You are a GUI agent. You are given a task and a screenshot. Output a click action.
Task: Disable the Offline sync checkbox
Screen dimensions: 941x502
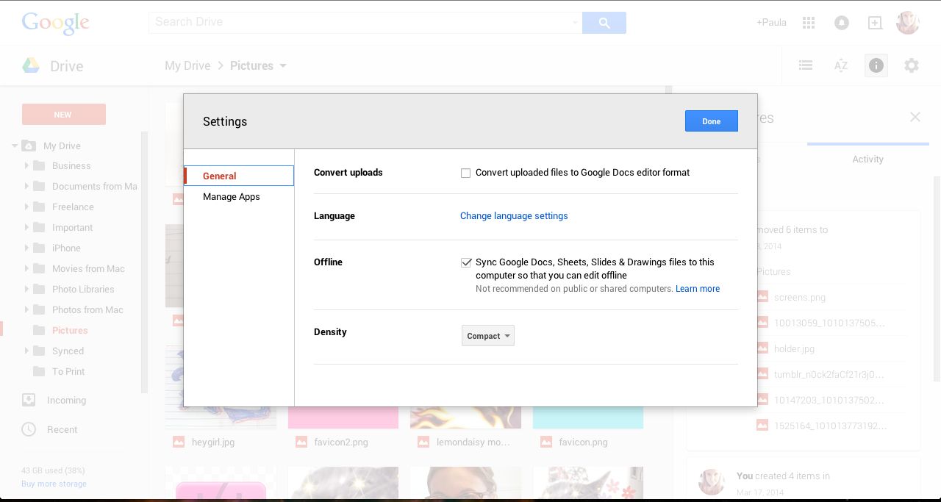pos(466,262)
